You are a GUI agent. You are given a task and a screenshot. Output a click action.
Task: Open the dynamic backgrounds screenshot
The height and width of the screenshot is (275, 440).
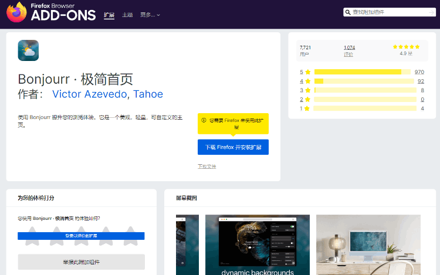click(258, 245)
